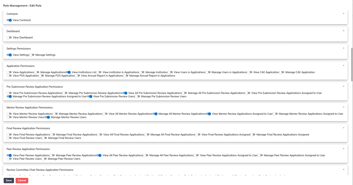Disable View All Pre Submission Review Applications
The image size is (353, 185).
coord(125,93)
